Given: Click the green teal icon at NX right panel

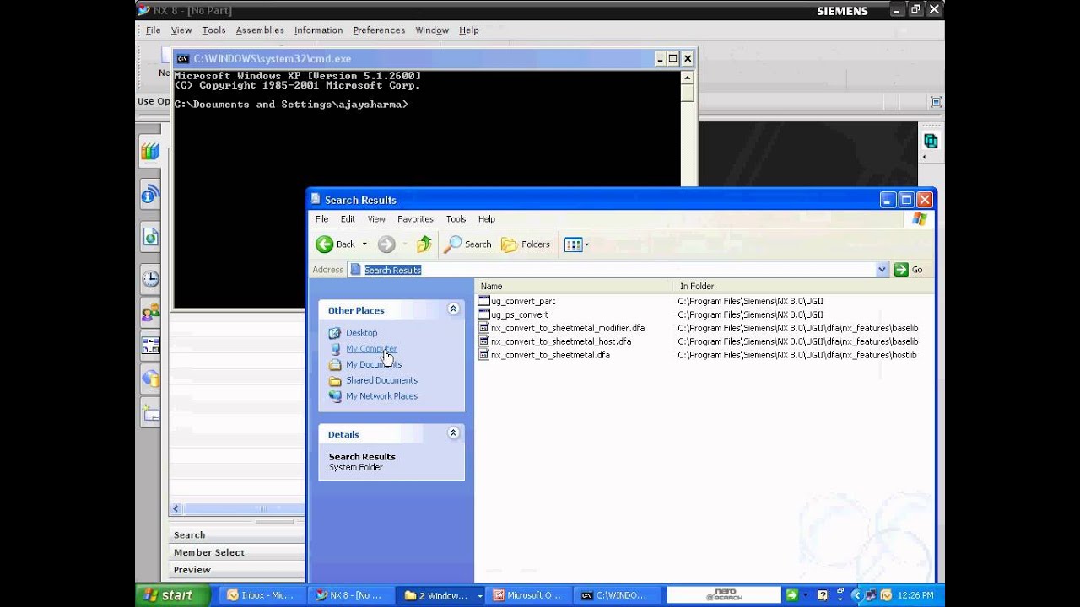Looking at the screenshot, I should tap(931, 141).
